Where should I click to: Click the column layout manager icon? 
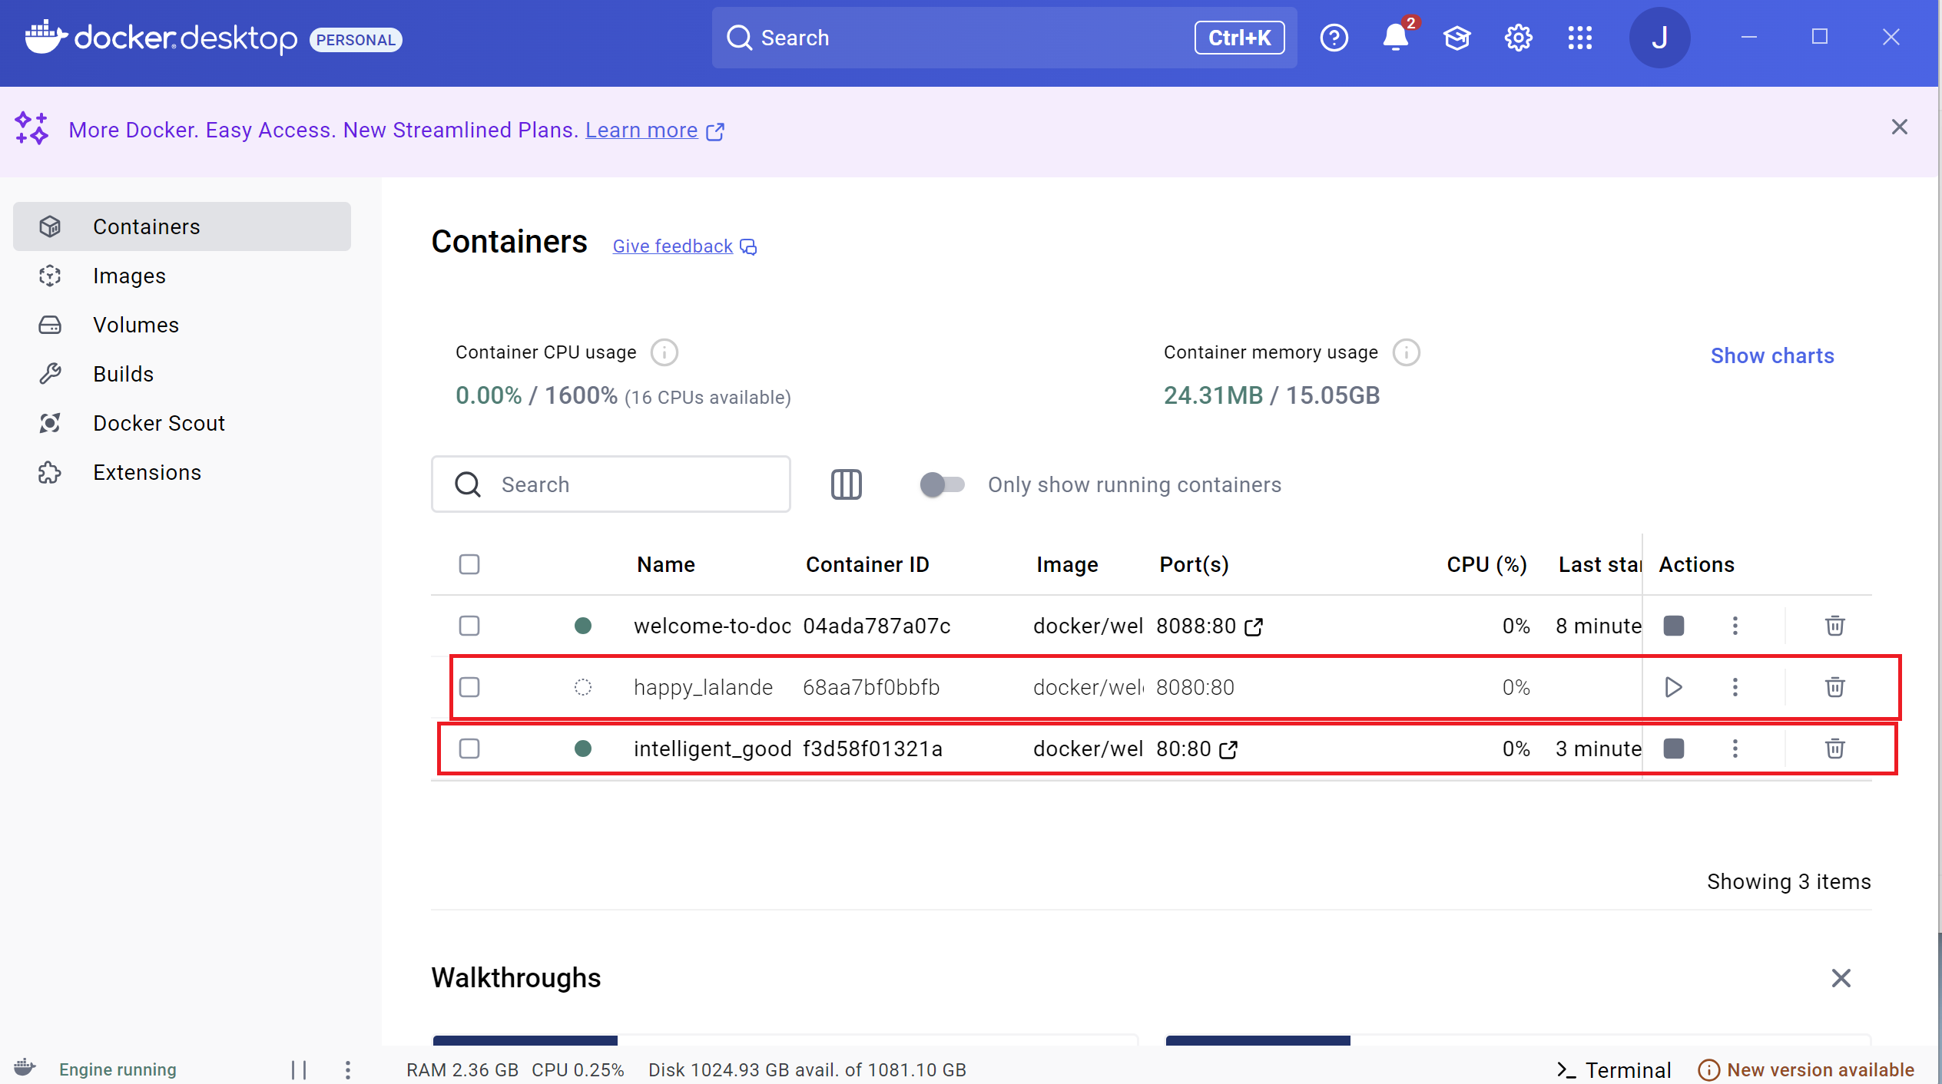846,484
